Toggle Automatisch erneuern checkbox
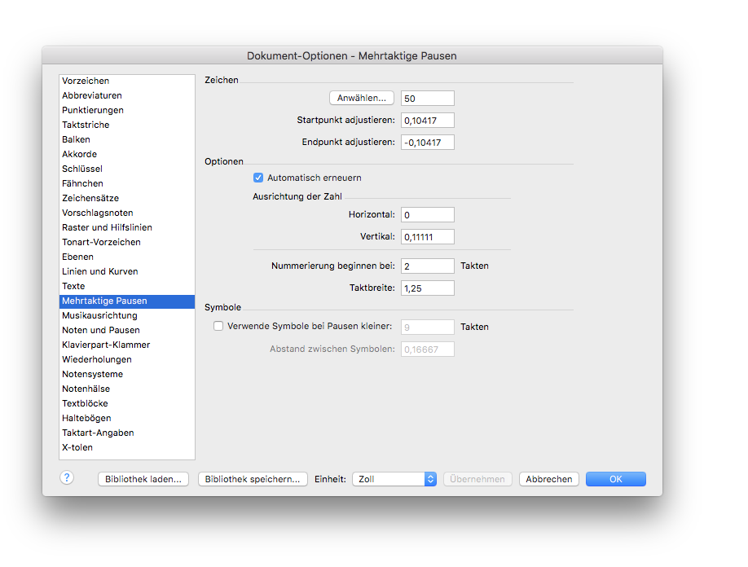This screenshot has width=748, height=567. point(258,178)
